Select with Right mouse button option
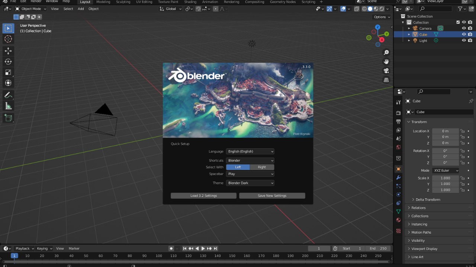476x267 pixels. coord(262,167)
